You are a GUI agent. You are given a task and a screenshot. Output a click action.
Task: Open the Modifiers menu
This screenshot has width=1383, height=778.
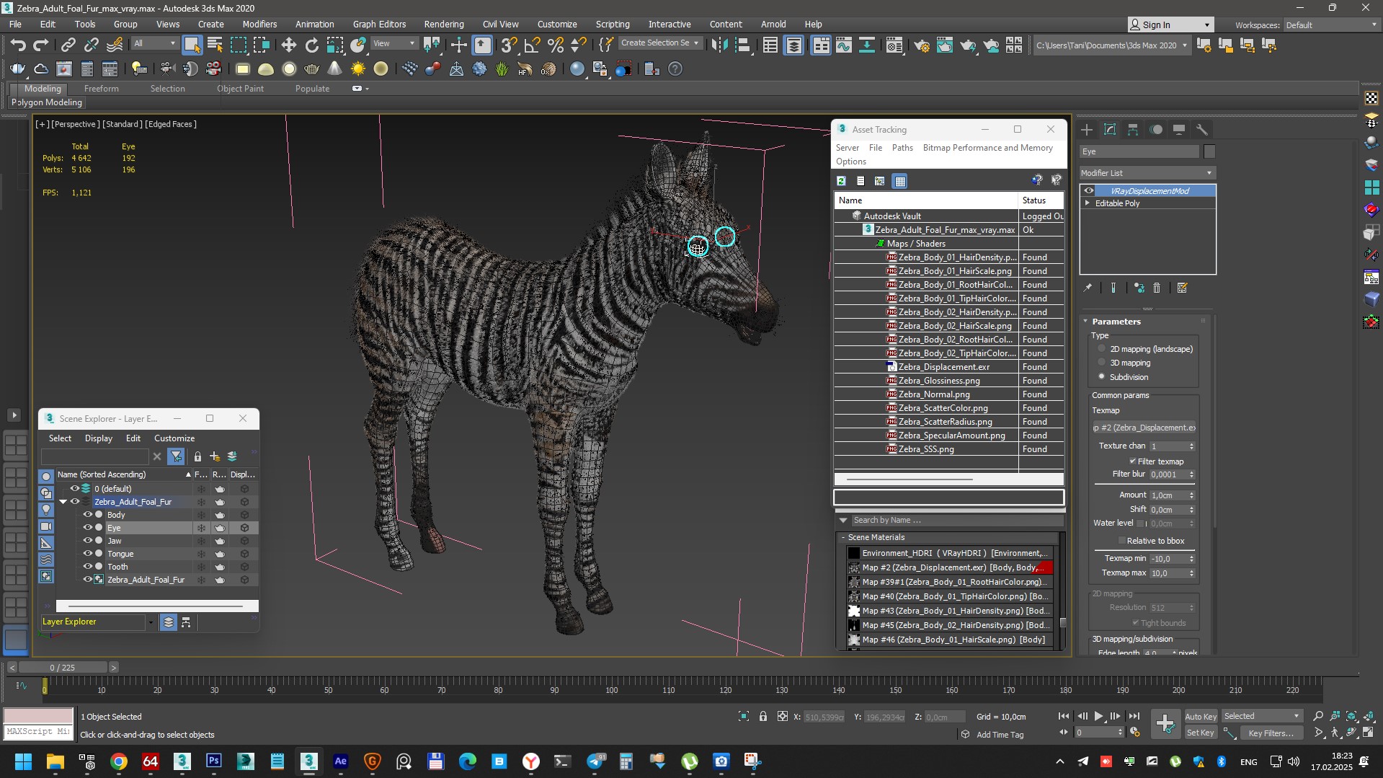(259, 24)
